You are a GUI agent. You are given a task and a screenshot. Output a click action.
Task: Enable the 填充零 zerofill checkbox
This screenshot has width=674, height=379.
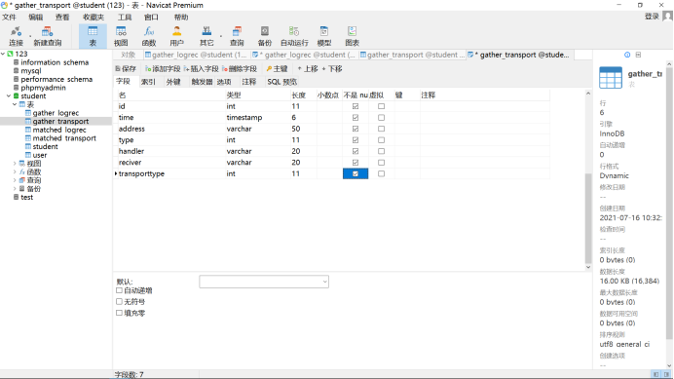119,313
